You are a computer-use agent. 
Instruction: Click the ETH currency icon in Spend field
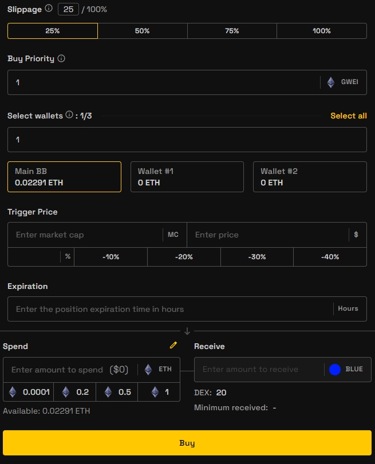148,370
